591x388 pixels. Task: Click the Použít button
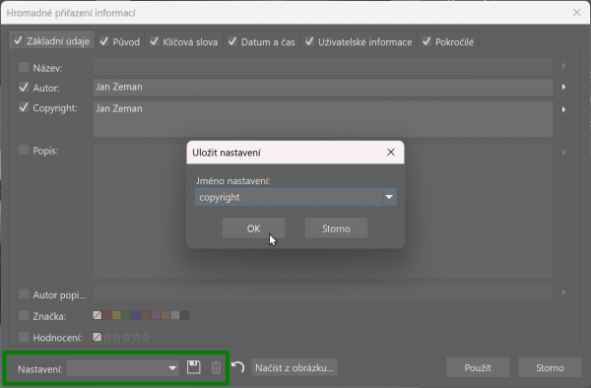coord(478,367)
